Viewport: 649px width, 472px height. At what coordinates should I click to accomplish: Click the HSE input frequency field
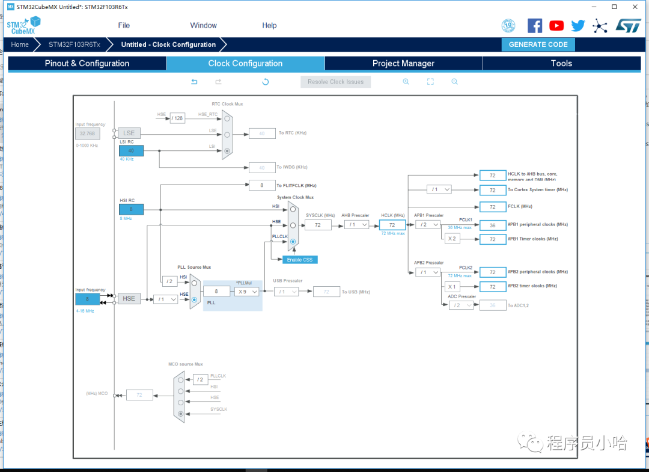pos(87,299)
